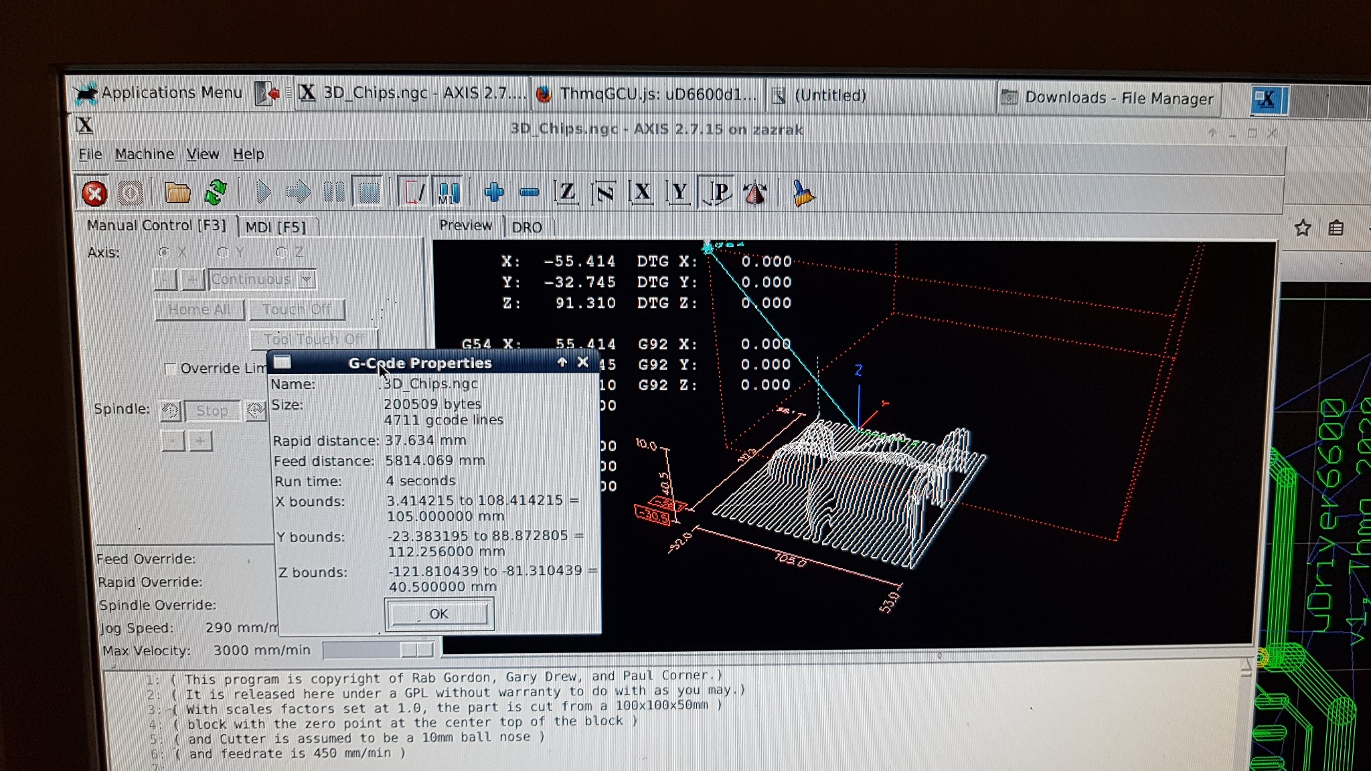1371x771 pixels.
Task: Switch to the Z top view icon
Action: coord(566,193)
